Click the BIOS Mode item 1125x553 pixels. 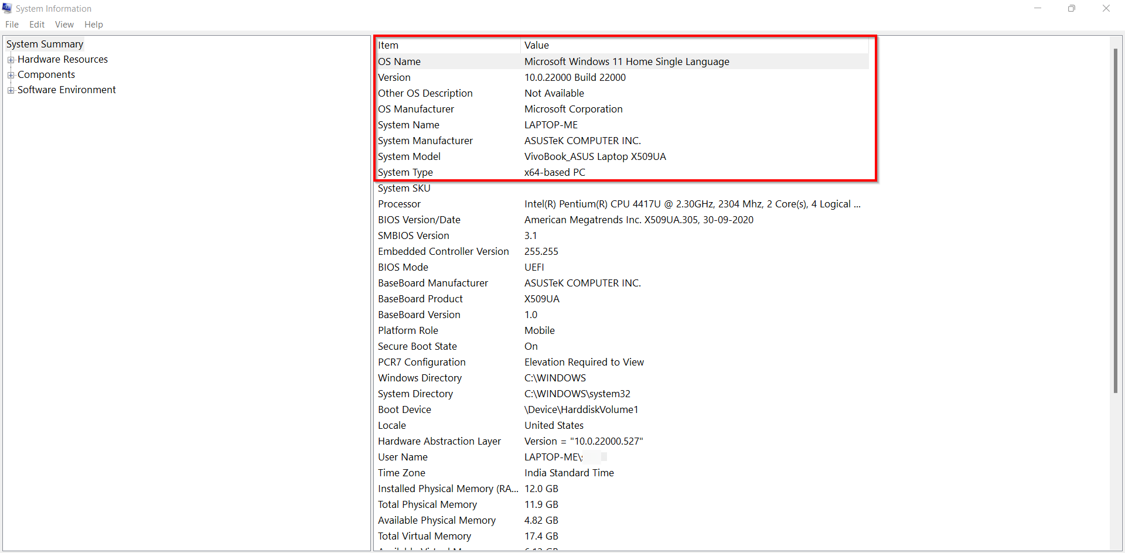pyautogui.click(x=403, y=267)
